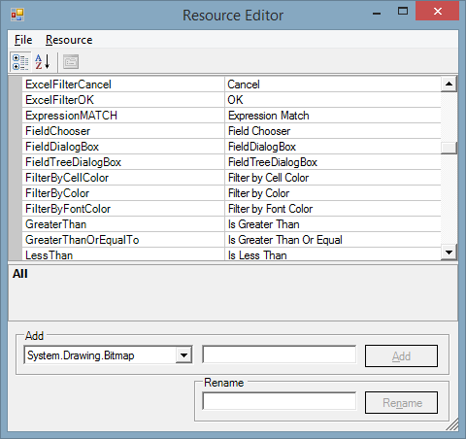The height and width of the screenshot is (439, 466).
Task: Click the Resource Editor application icon
Action: click(17, 15)
